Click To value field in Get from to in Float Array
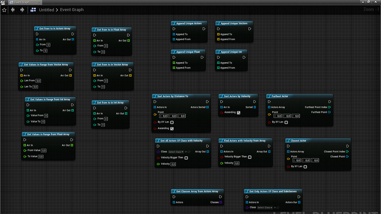381x214 pixels. [x=103, y=52]
